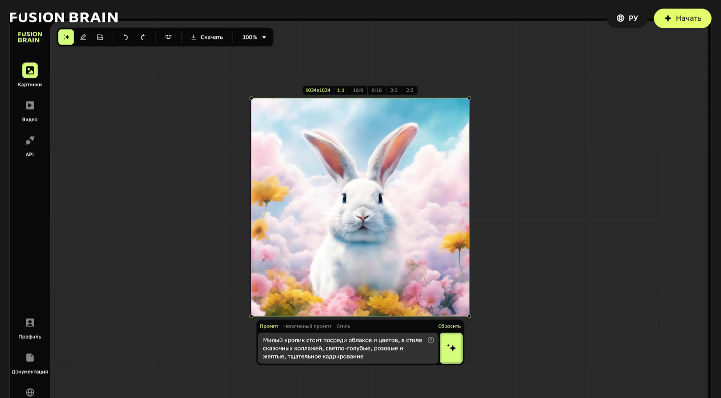Viewport: 721px width, 398px height.
Task: Click the generated rabbit image
Action: pos(360,207)
